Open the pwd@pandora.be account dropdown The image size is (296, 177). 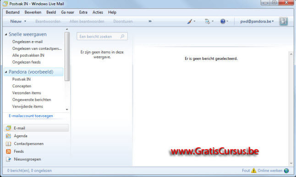(x=257, y=21)
